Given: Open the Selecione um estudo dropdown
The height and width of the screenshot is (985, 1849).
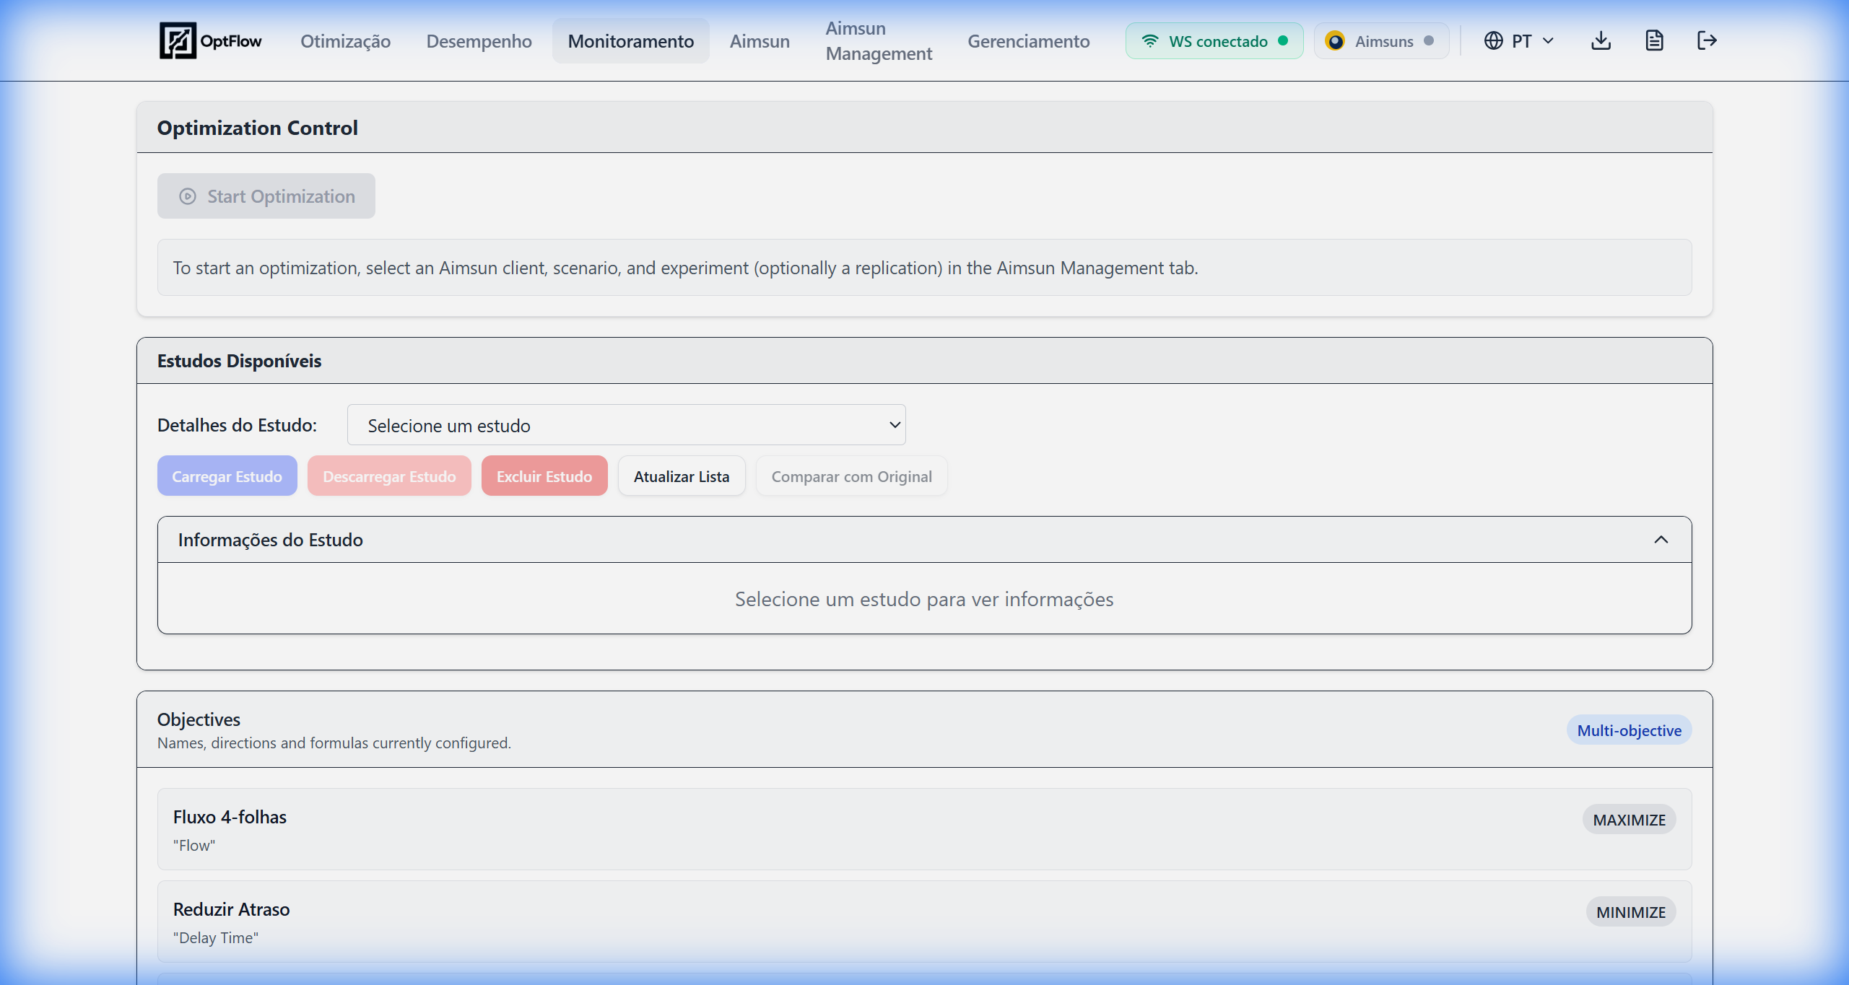Looking at the screenshot, I should (626, 425).
